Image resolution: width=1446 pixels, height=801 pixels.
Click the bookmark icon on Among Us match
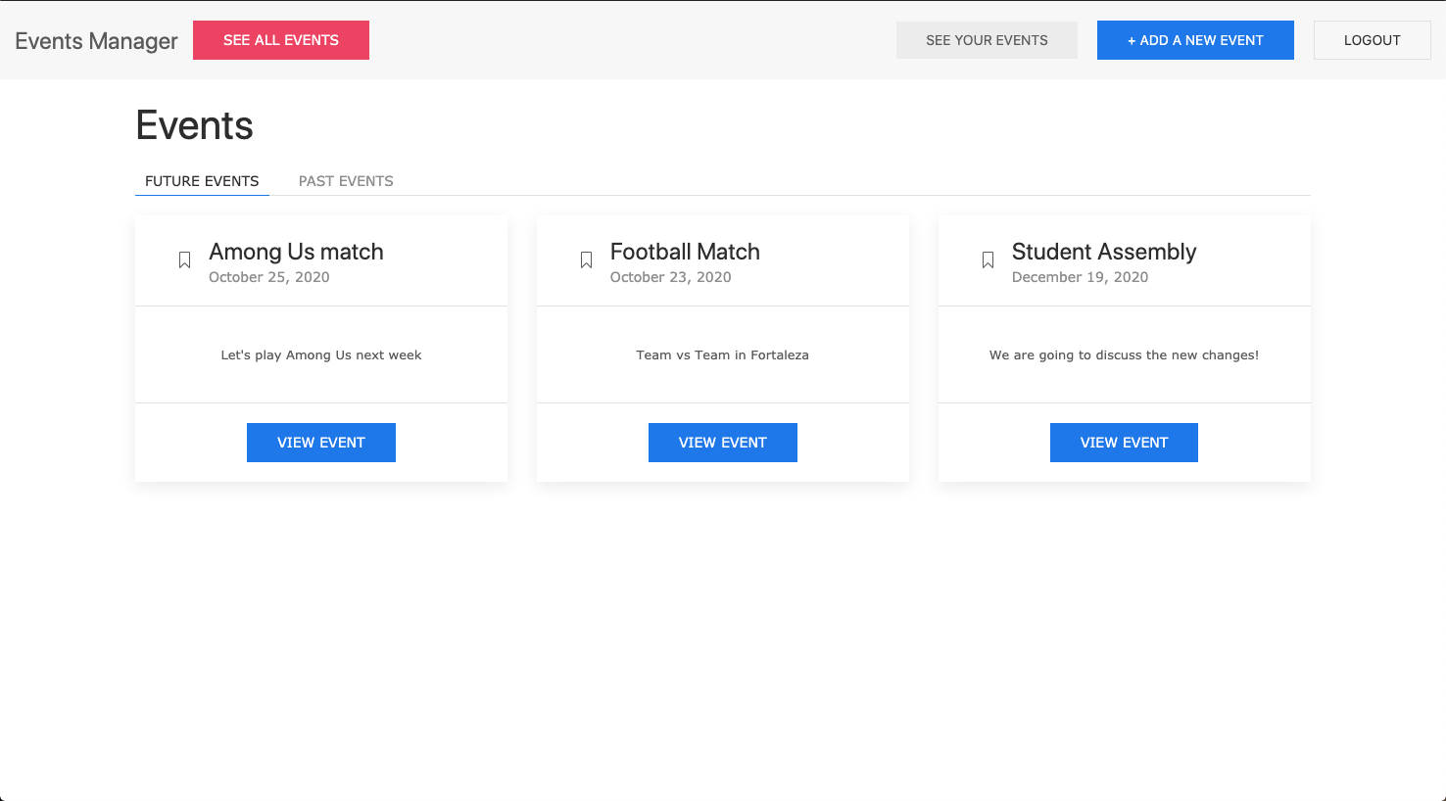[x=184, y=260]
